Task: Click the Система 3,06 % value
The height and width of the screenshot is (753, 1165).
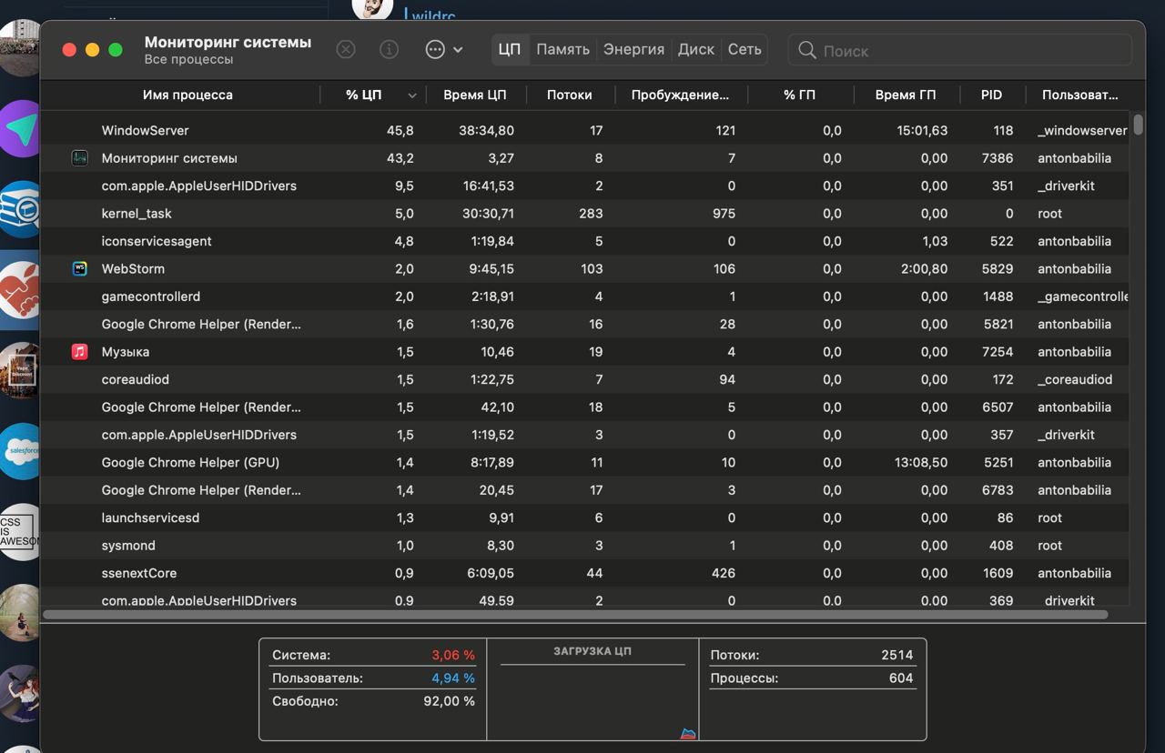Action: click(453, 655)
